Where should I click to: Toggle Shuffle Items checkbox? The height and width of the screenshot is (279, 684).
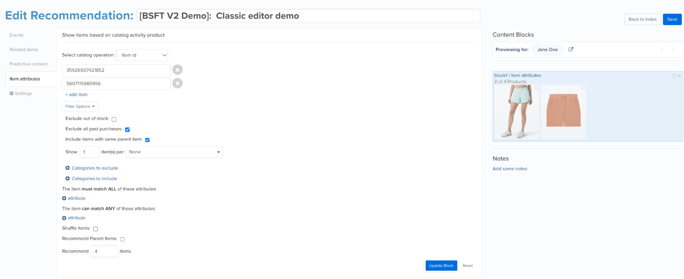point(95,229)
